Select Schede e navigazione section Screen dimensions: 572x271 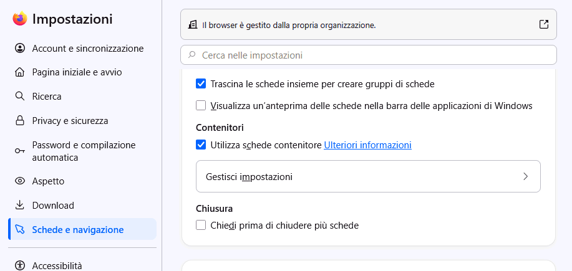[82, 229]
